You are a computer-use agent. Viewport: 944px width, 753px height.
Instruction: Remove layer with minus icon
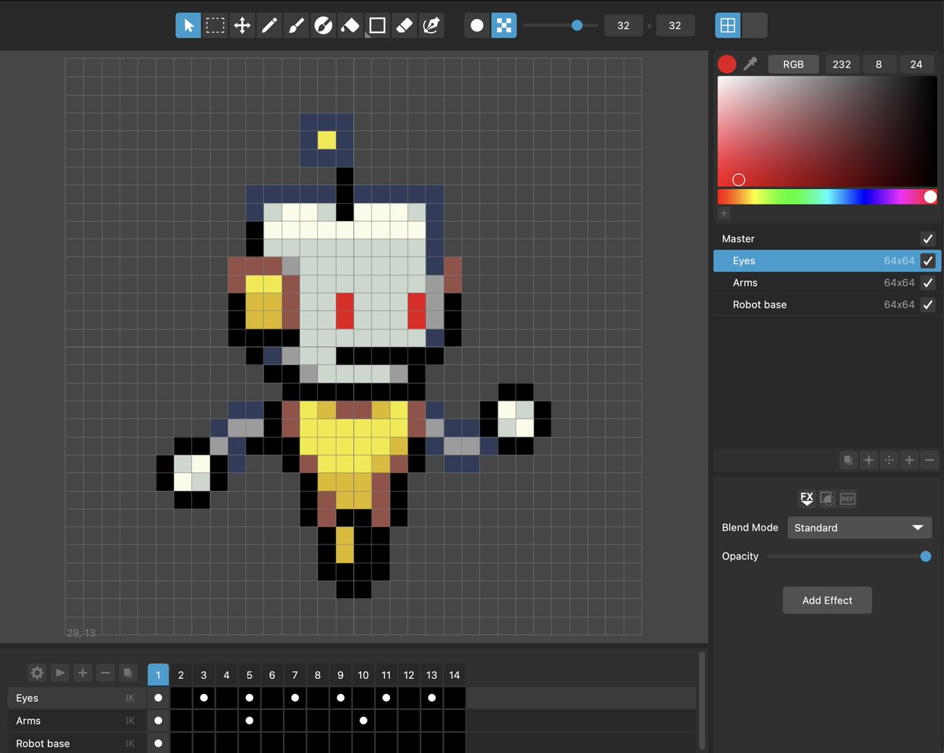point(930,460)
